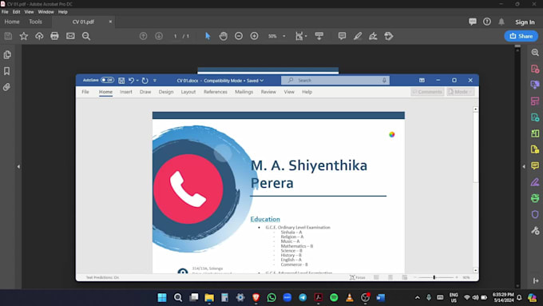This screenshot has width=543, height=306.
Task: Open the fit page options dropdown
Action: point(301,36)
